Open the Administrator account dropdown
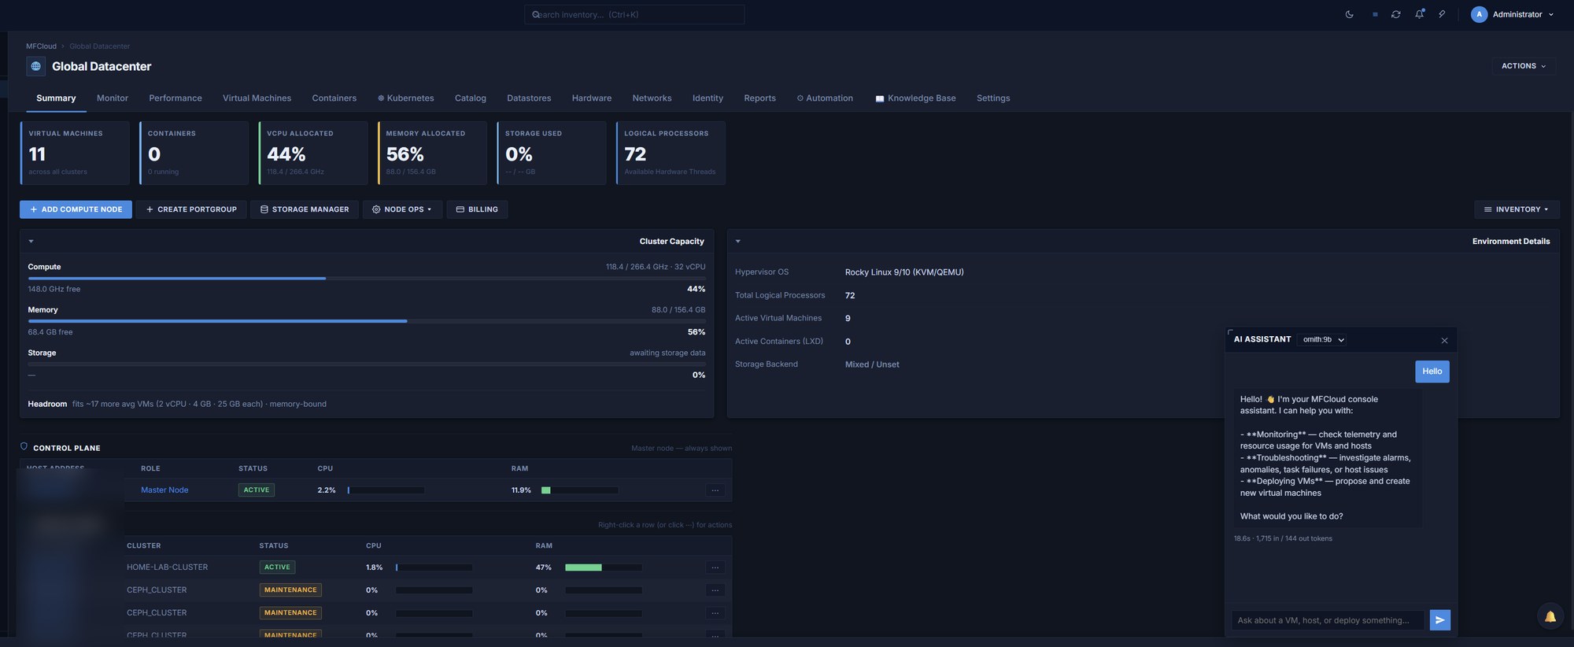Screen dimensions: 1574x647 coord(1513,14)
